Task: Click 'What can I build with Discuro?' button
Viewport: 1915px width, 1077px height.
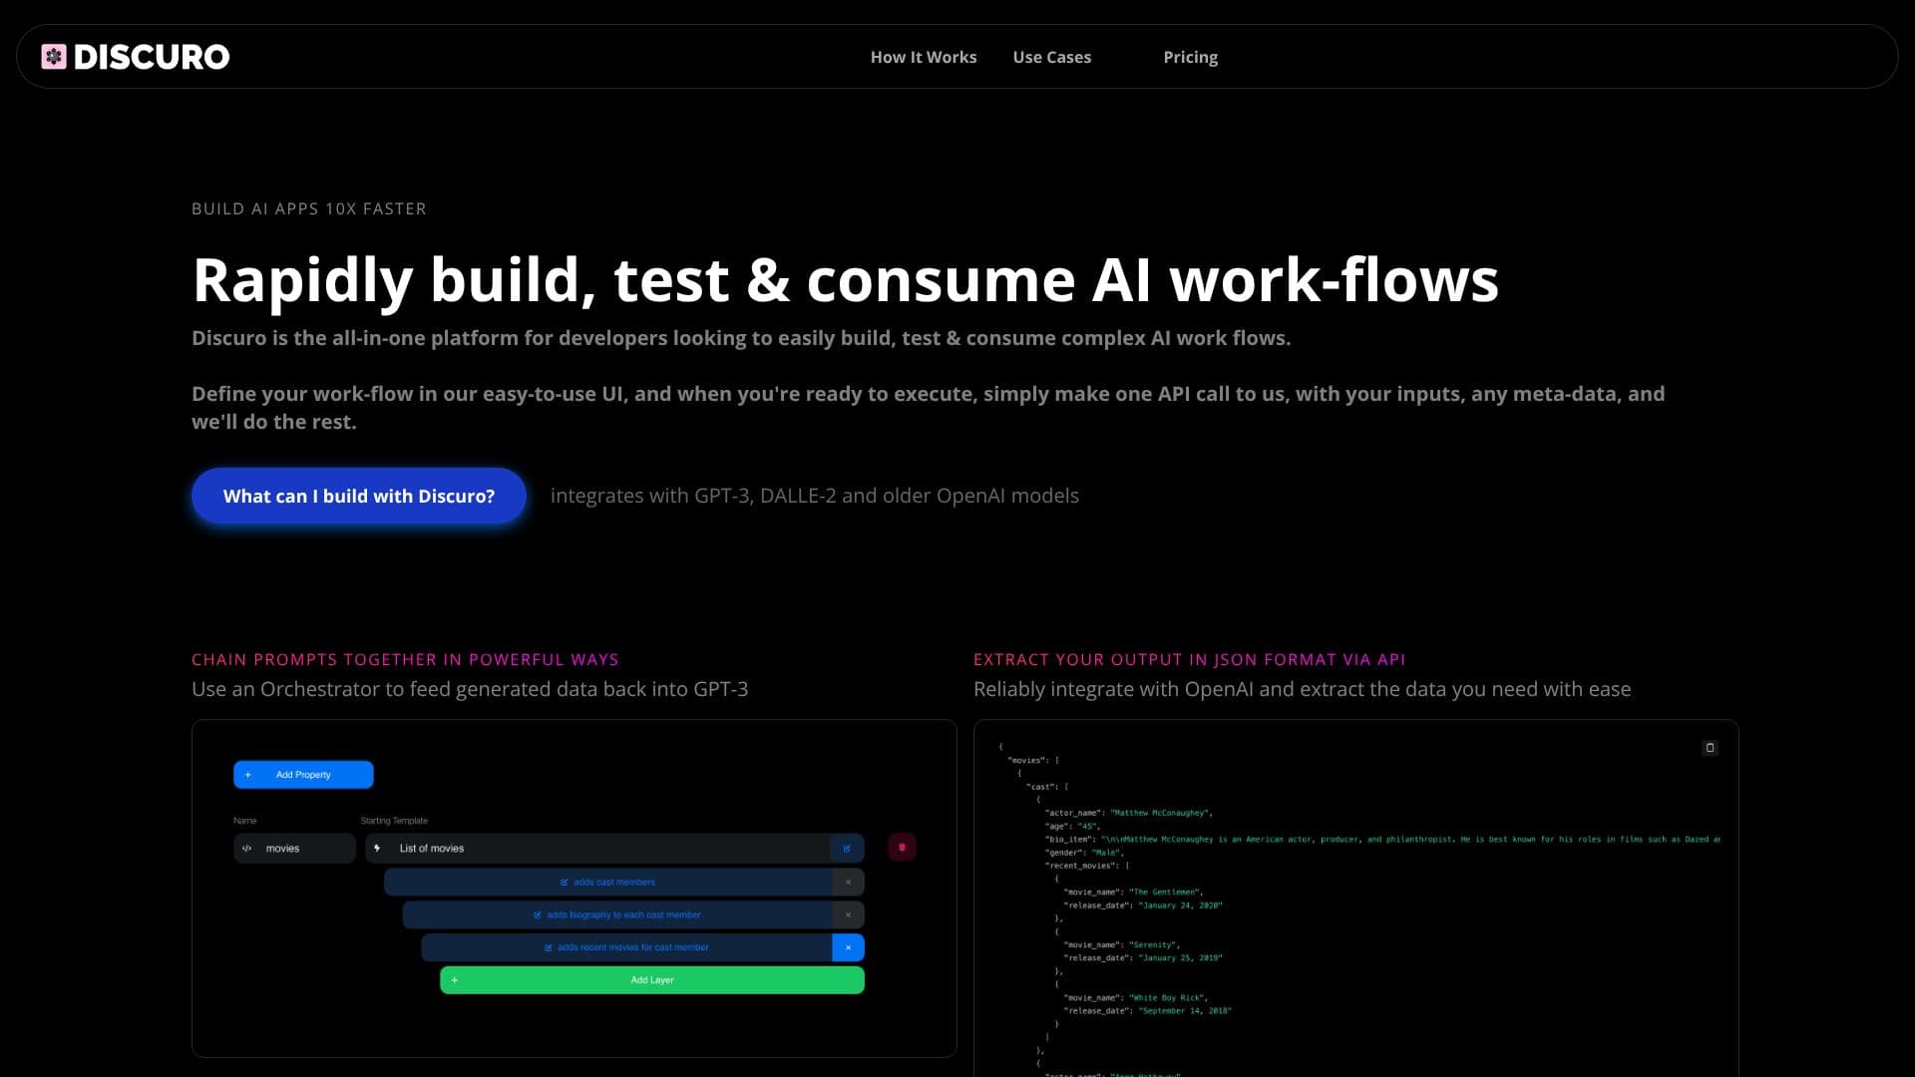Action: pos(359,496)
